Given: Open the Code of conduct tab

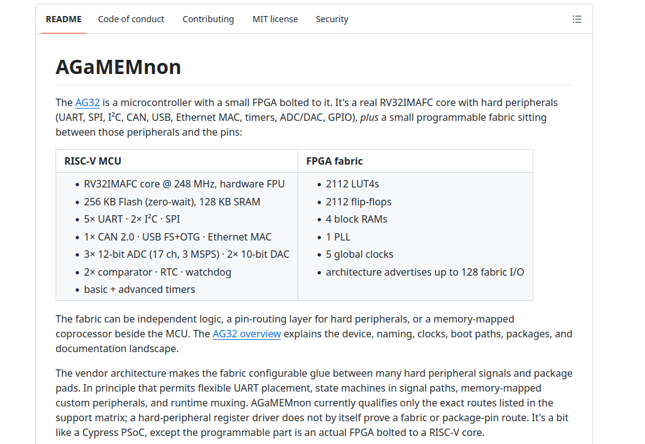Looking at the screenshot, I should (131, 19).
